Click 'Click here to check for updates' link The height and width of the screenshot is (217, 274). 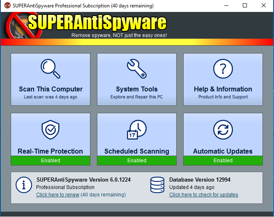click(204, 195)
